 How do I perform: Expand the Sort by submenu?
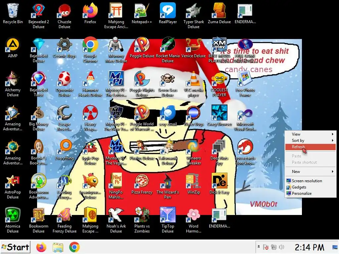(311, 140)
